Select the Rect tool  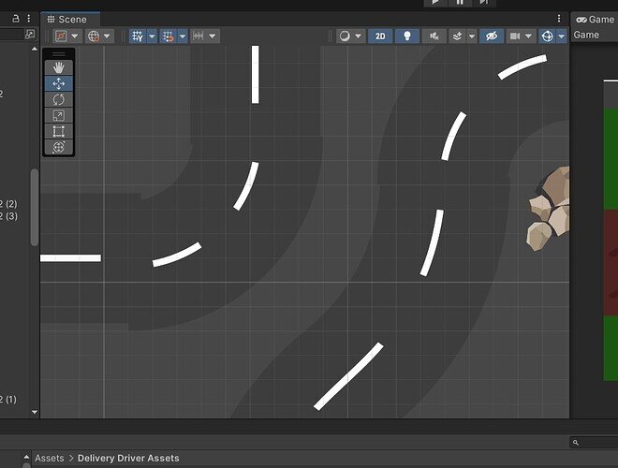[58, 131]
